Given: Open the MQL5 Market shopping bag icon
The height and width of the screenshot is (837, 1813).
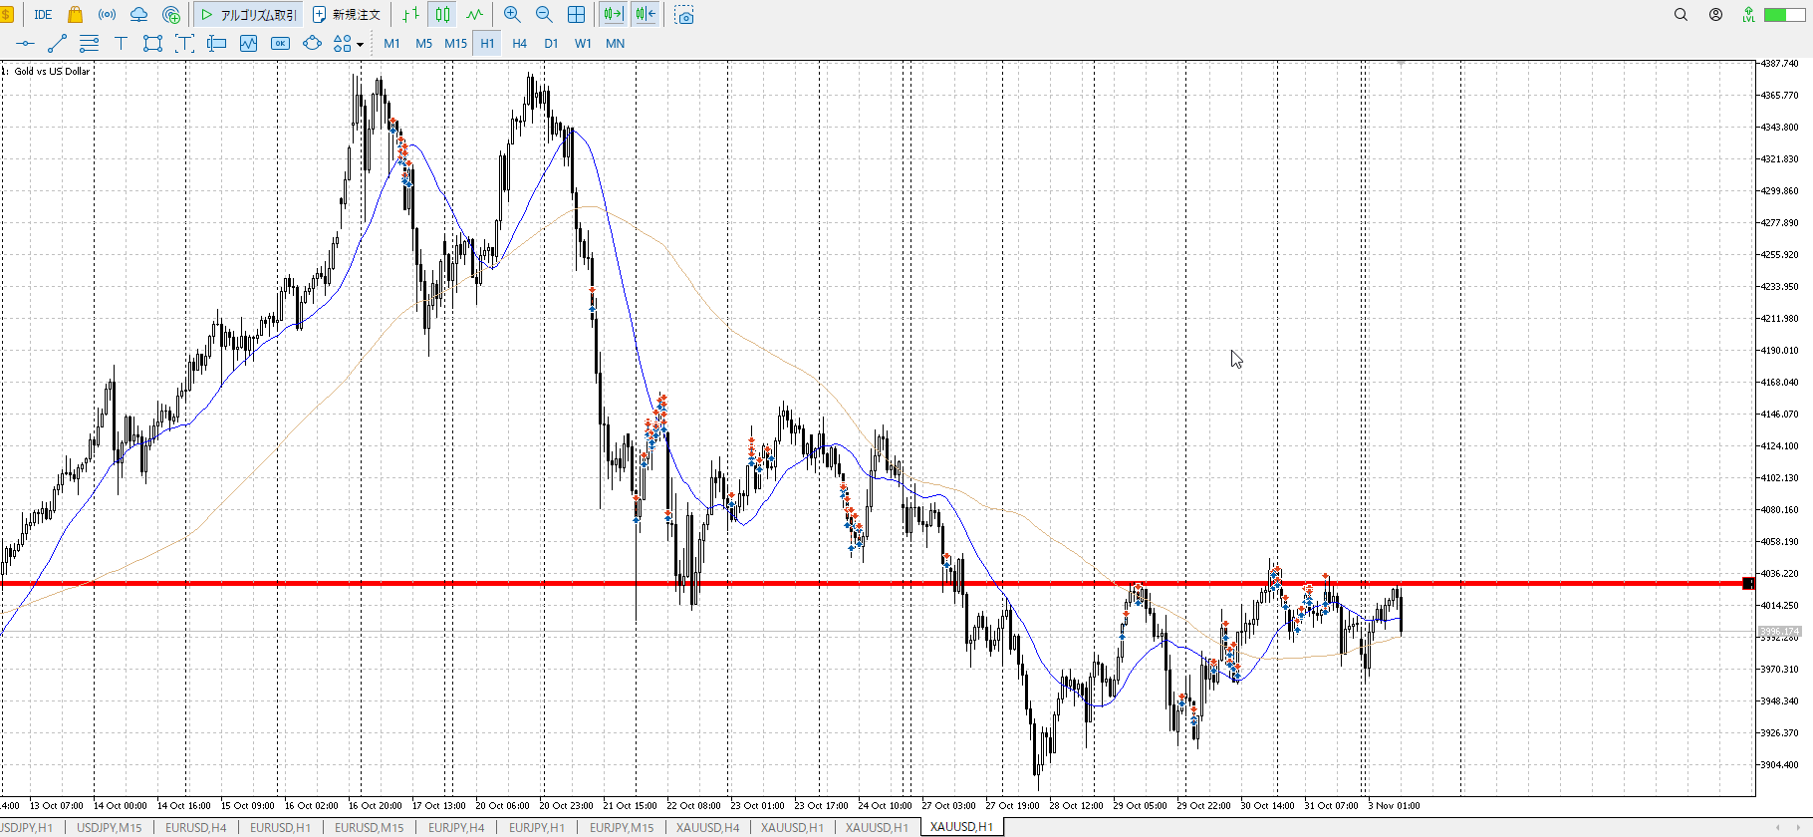Looking at the screenshot, I should 75,15.
